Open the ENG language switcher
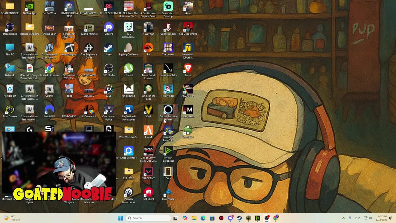The height and width of the screenshot is (223, 396). pyautogui.click(x=358, y=218)
